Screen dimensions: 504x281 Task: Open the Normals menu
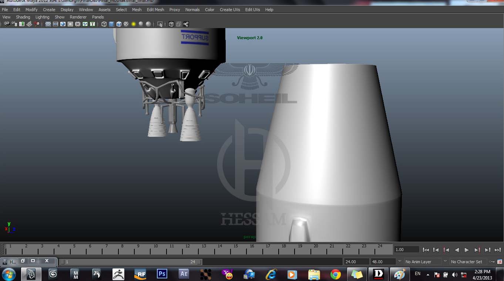[x=192, y=10]
